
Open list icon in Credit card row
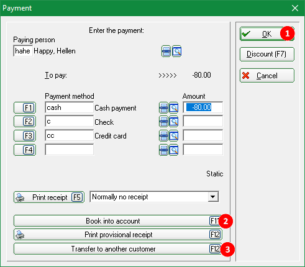click(x=163, y=136)
